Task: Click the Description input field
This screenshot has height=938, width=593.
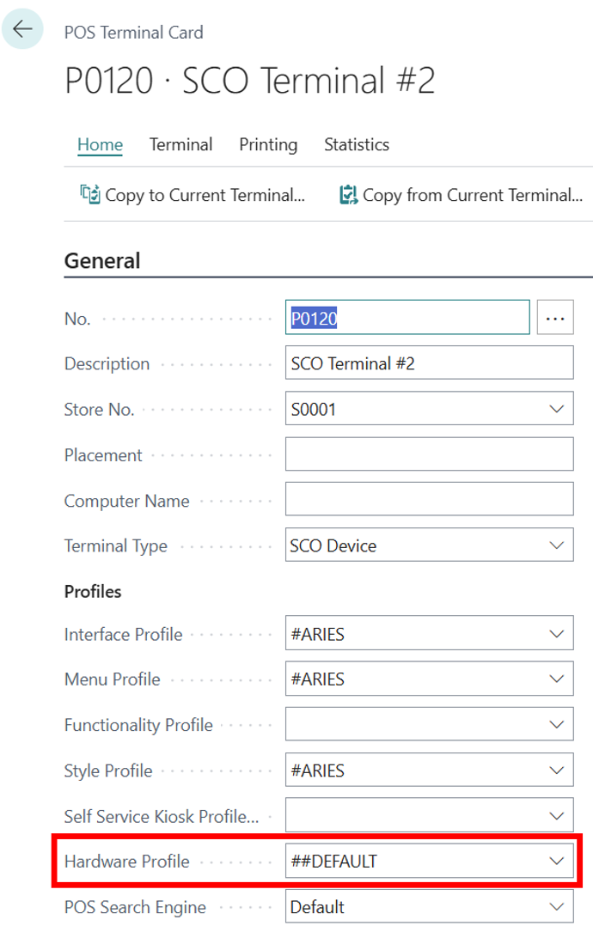Action: [428, 363]
